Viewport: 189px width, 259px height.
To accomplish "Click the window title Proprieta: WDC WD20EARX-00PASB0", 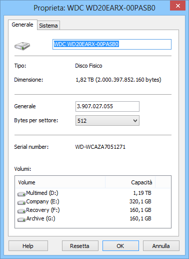I will pyautogui.click(x=94, y=8).
